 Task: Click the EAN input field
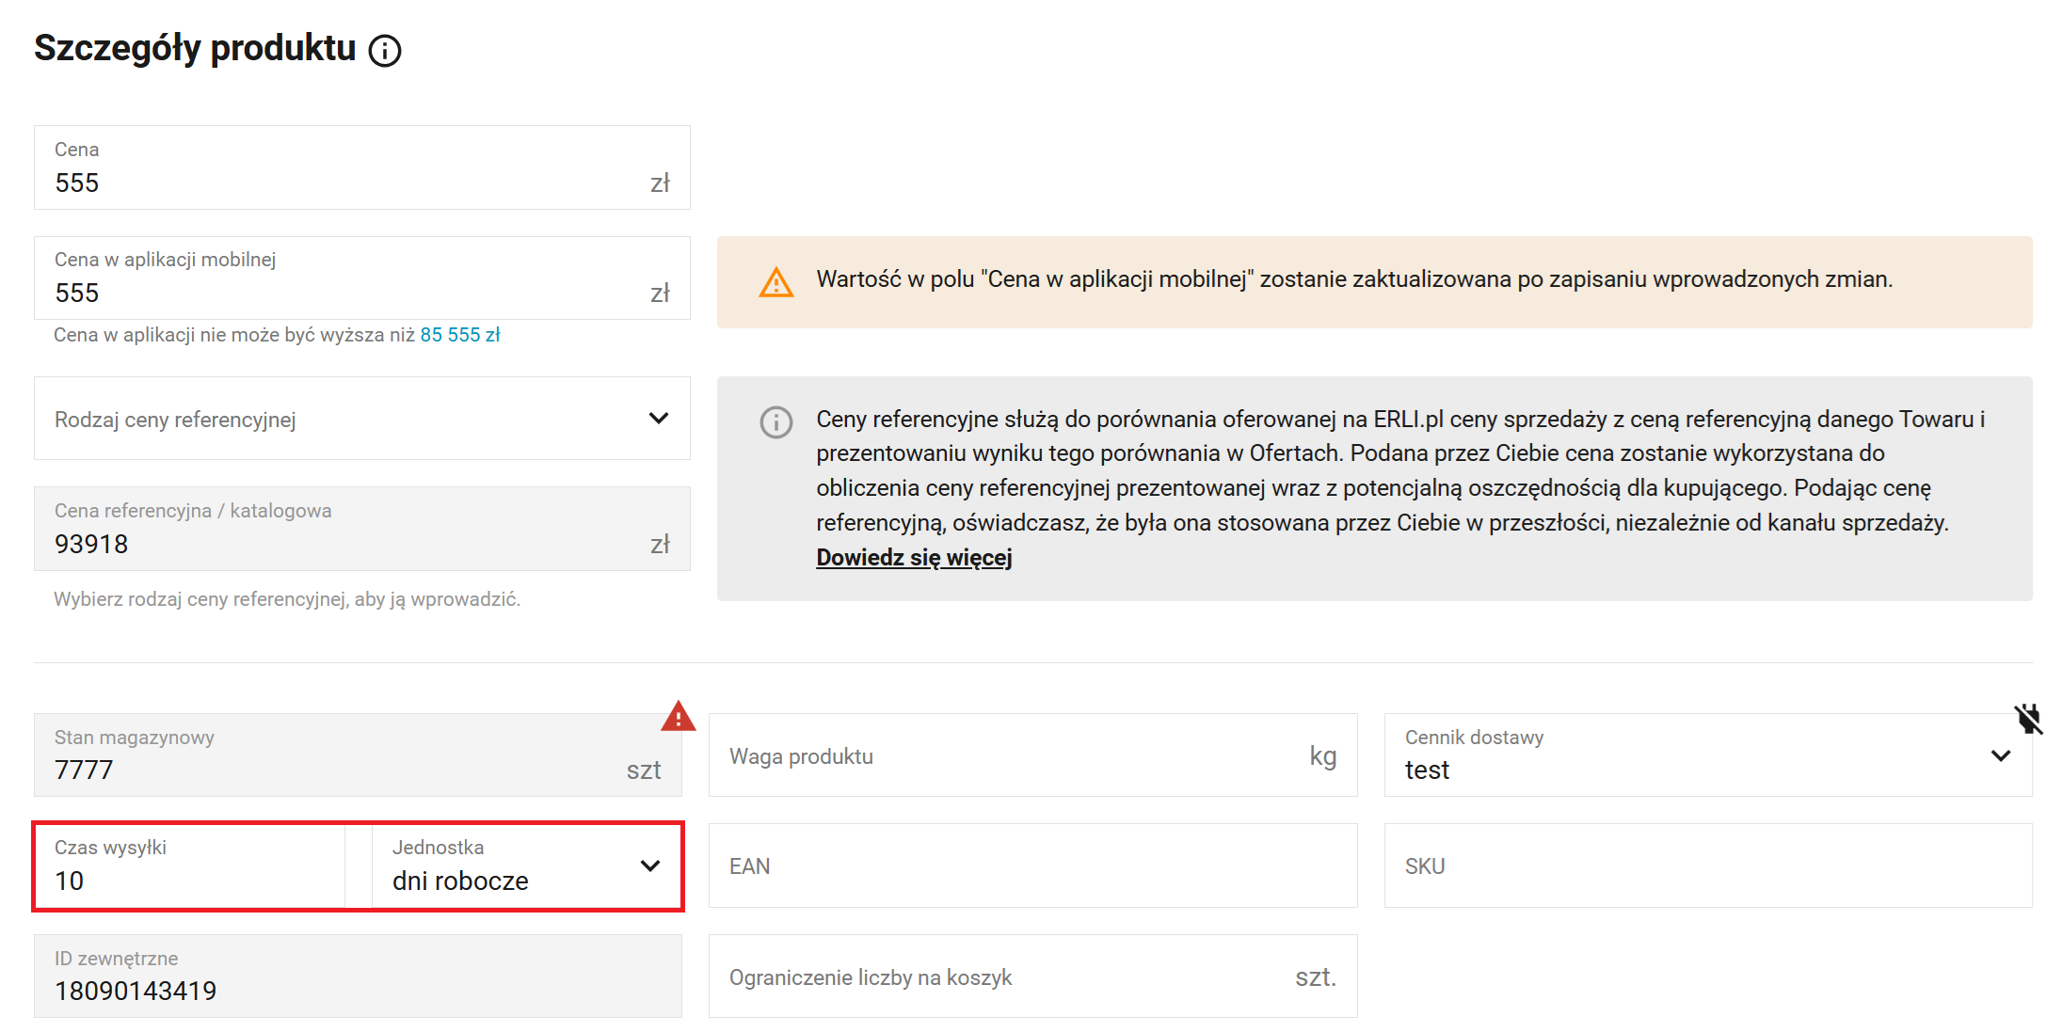pos(1032,866)
